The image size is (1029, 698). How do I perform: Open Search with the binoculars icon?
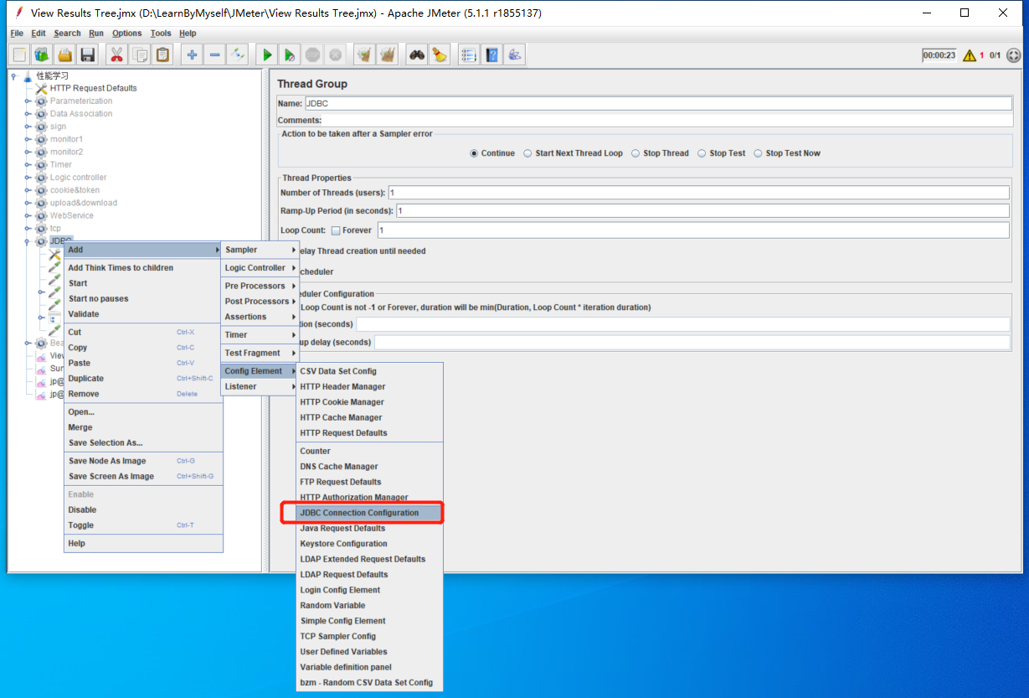click(416, 55)
